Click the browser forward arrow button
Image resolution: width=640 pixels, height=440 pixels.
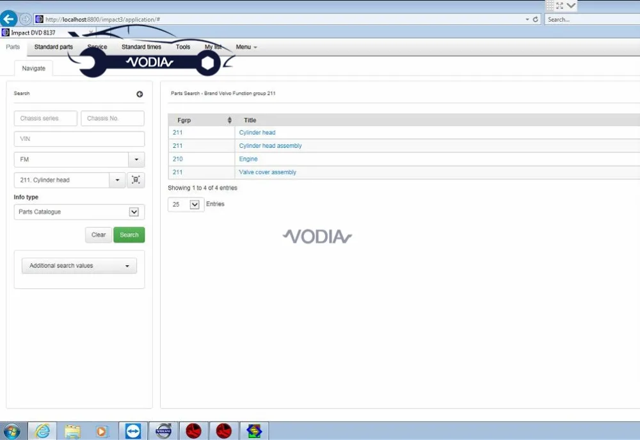click(x=26, y=19)
